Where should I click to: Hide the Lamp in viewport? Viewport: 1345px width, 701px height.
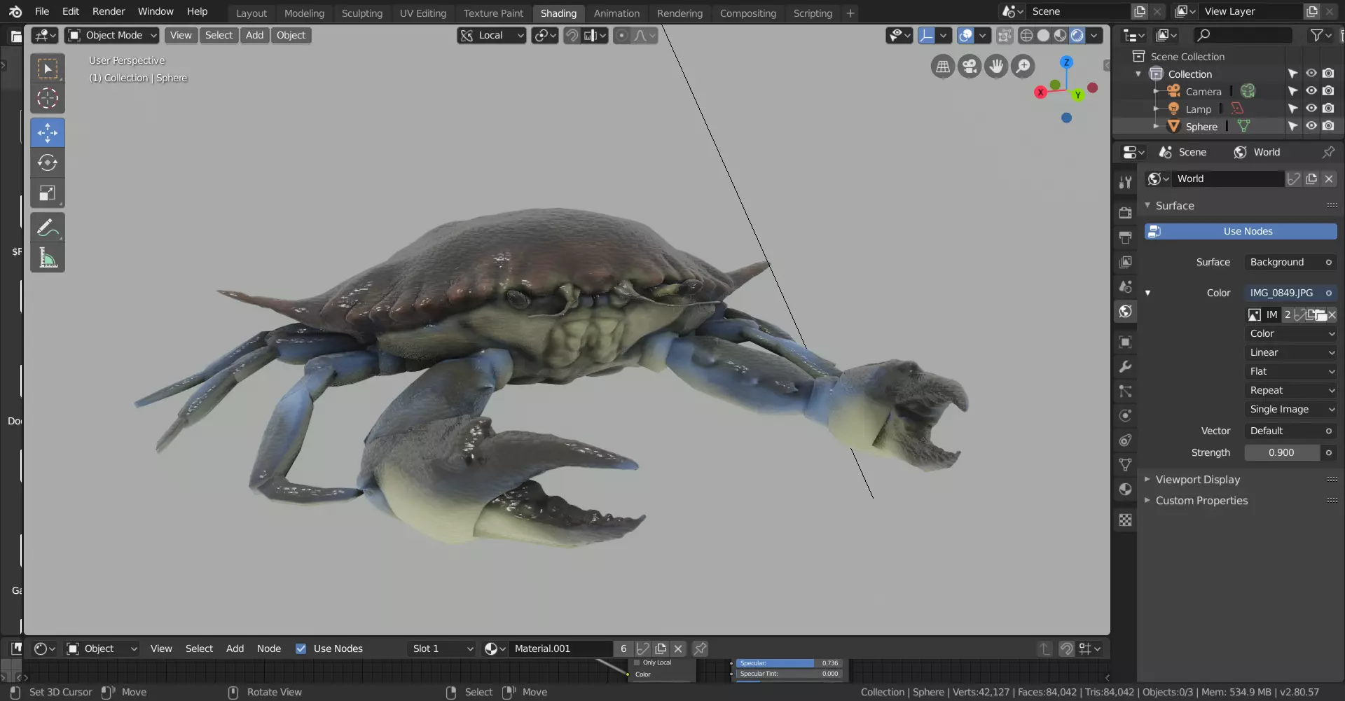coord(1311,109)
